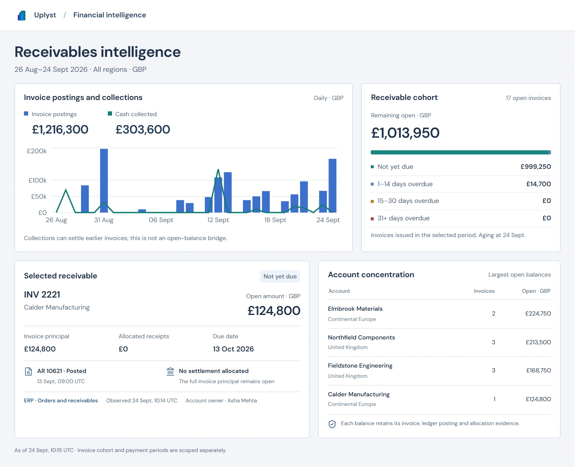Click the £213,500 Northfield open balance
The image size is (575, 467).
click(538, 342)
